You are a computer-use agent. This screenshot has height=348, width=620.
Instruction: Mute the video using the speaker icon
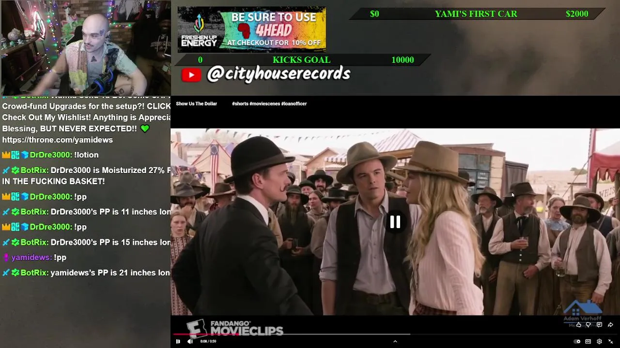pyautogui.click(x=190, y=341)
